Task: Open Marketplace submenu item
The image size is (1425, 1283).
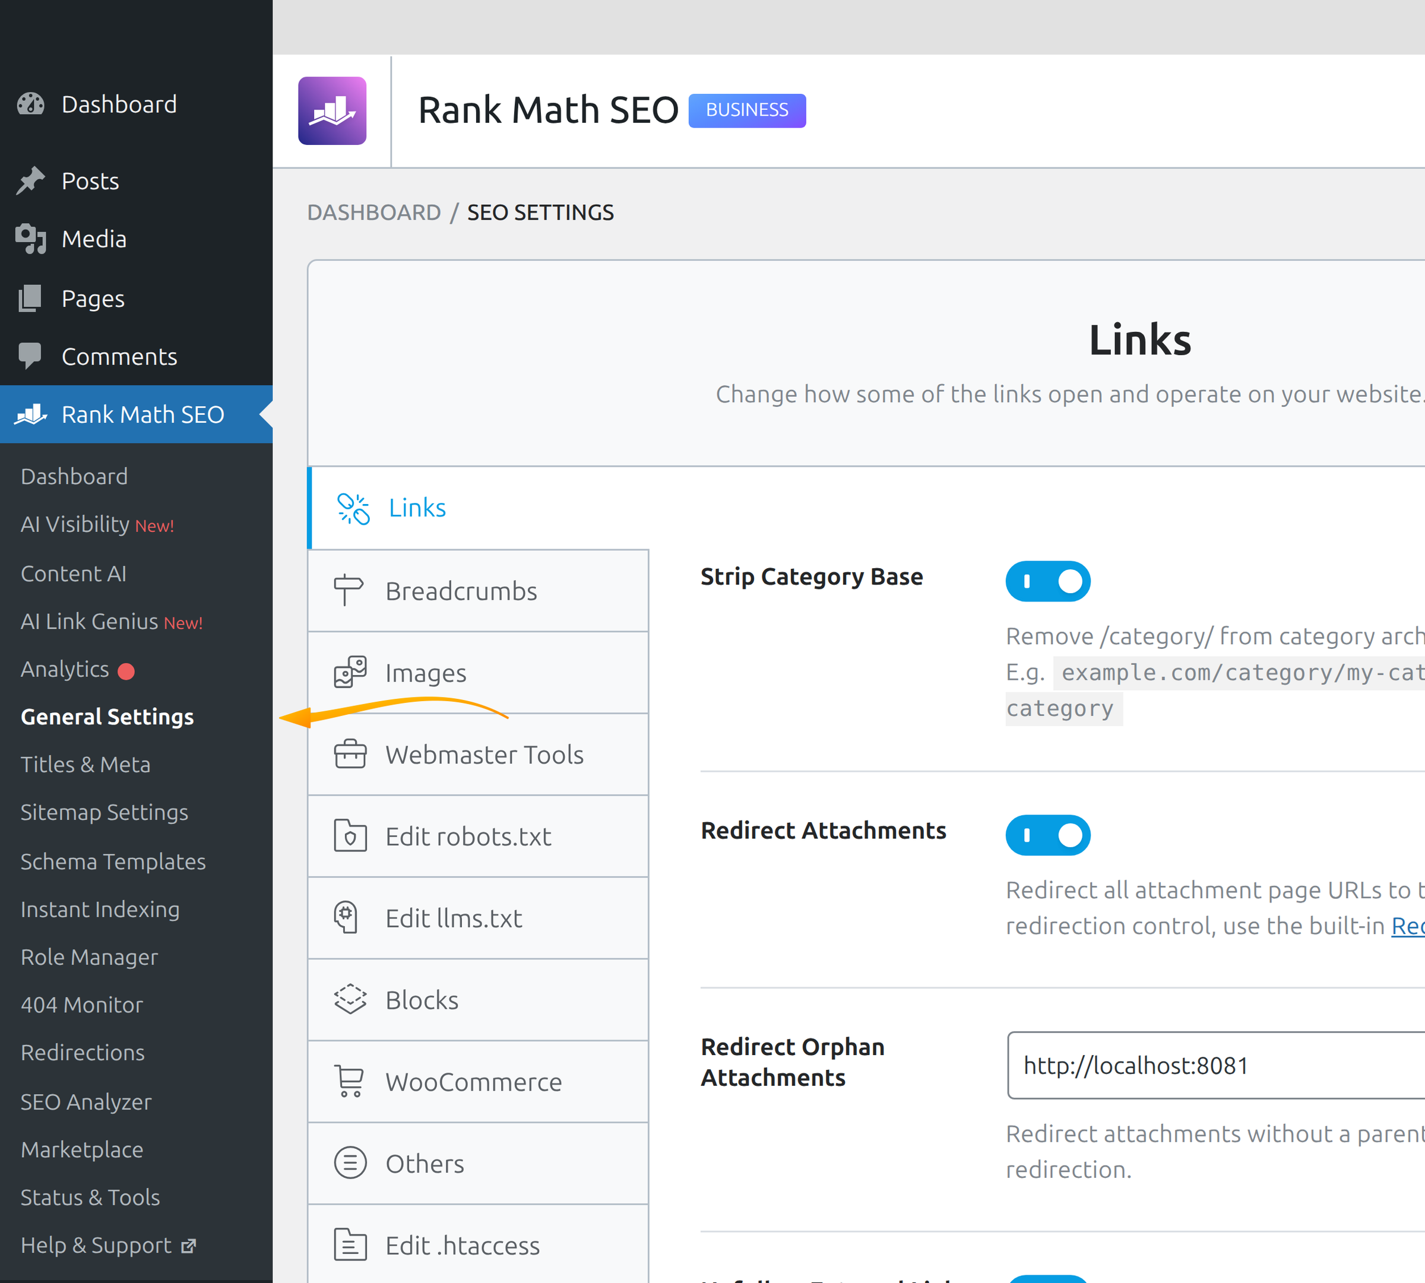Action: coord(82,1150)
